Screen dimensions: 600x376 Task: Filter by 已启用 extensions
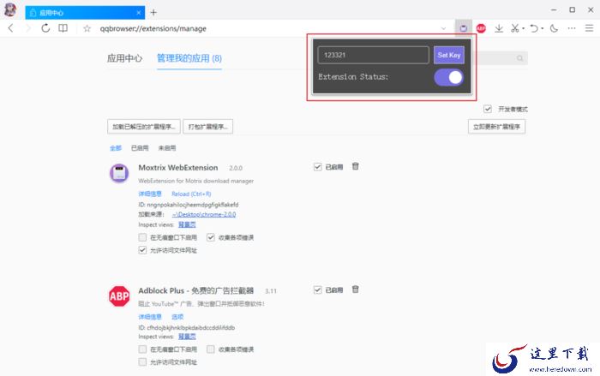[x=140, y=148]
